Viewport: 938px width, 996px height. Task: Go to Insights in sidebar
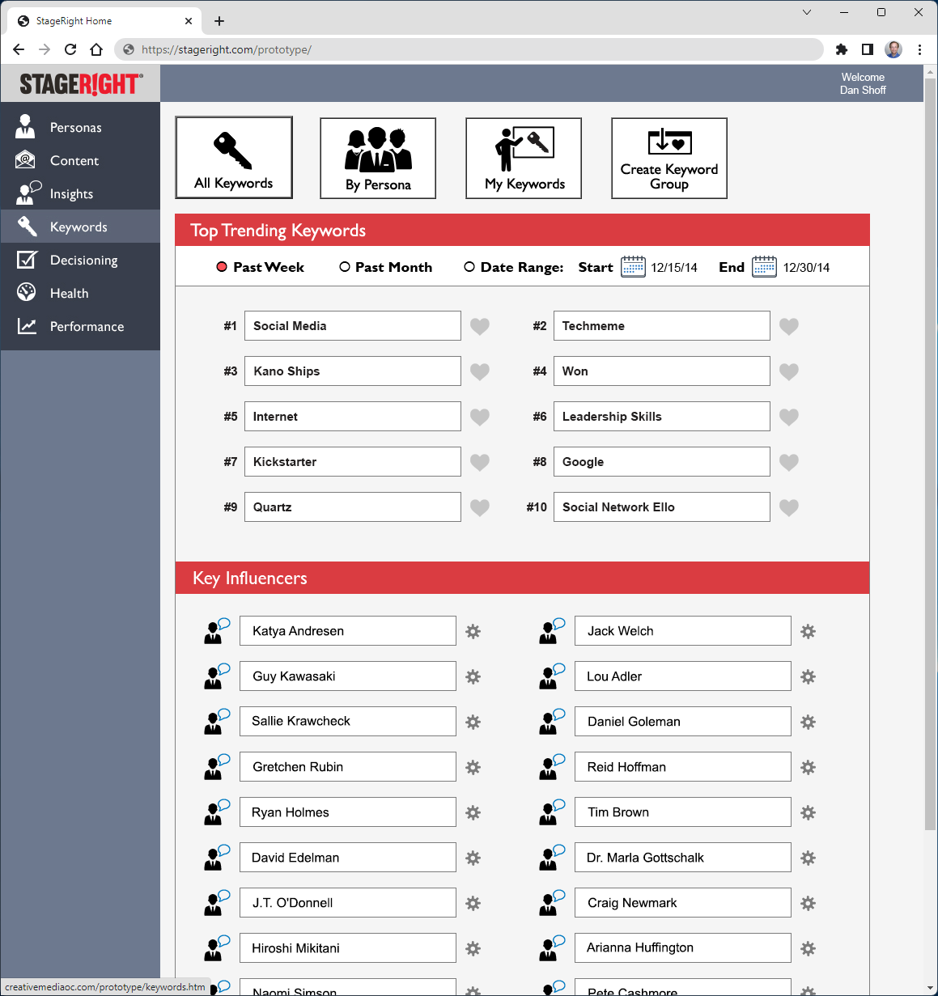click(x=80, y=193)
